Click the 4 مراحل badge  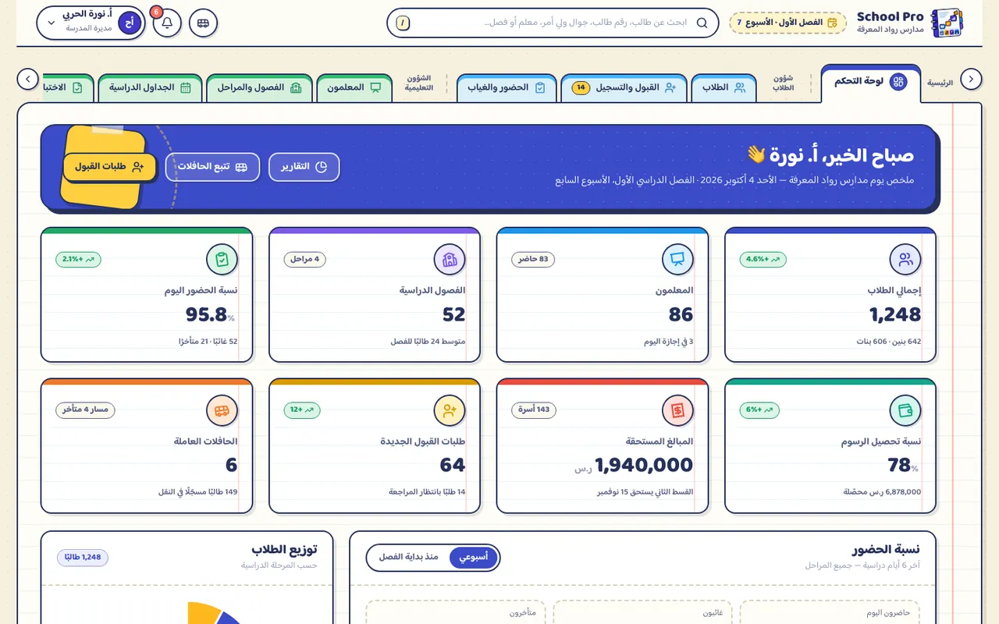pos(304,259)
